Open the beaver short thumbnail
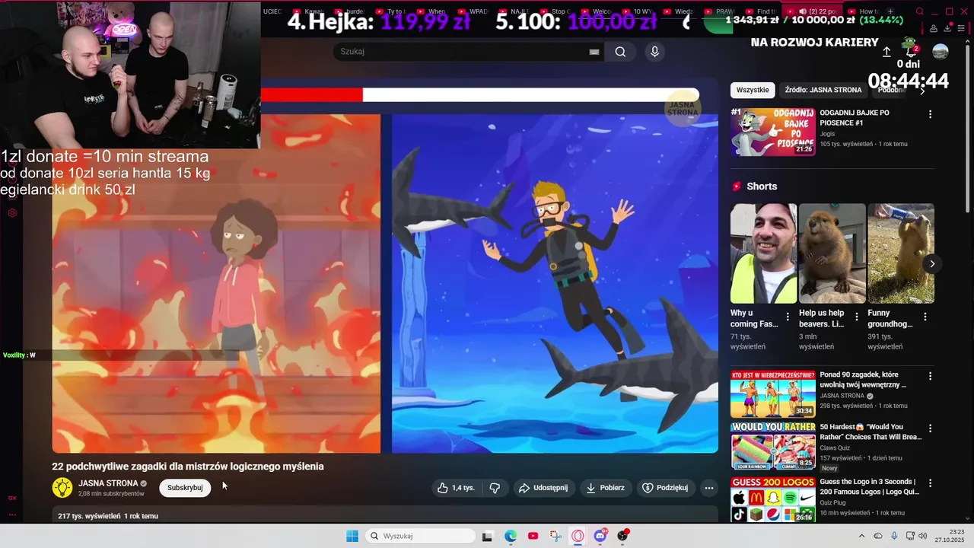Image resolution: width=974 pixels, height=548 pixels. 832,253
